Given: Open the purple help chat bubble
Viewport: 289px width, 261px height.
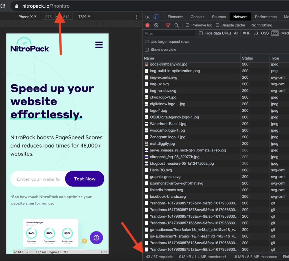Looking at the screenshot, I should [96, 238].
